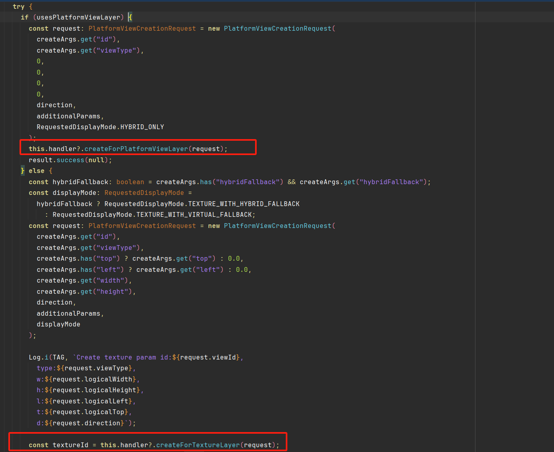
Task: Click the textureId constant name
Action: click(x=70, y=445)
